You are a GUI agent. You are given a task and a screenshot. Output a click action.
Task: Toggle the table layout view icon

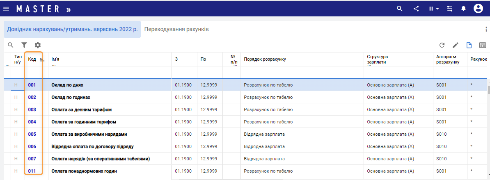(x=483, y=45)
